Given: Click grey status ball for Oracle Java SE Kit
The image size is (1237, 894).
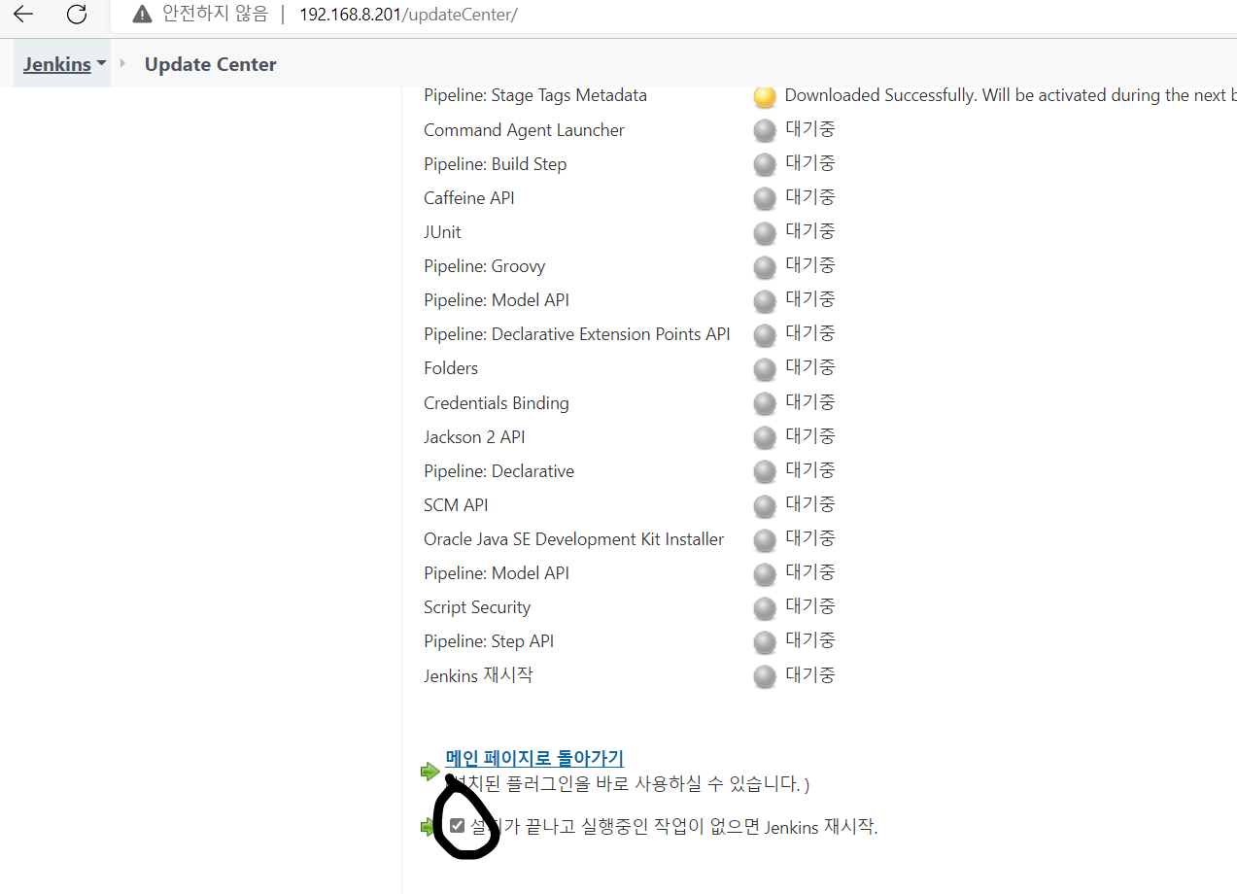Looking at the screenshot, I should tap(765, 539).
